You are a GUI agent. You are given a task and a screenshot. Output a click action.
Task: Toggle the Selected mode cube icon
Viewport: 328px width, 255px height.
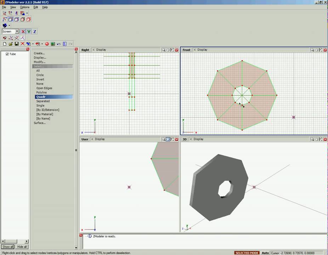pos(11,19)
